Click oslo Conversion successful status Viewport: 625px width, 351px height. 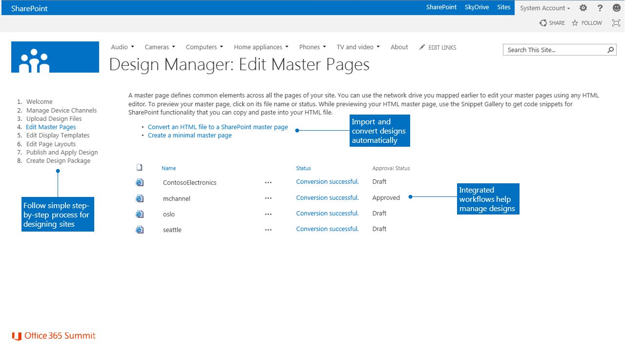coord(327,213)
